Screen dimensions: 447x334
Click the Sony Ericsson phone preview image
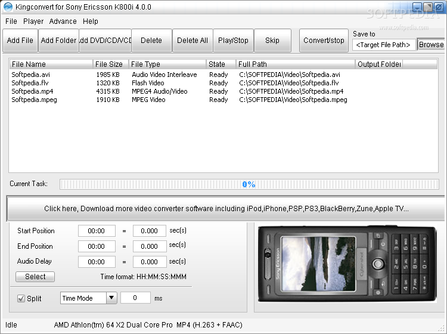(x=347, y=264)
